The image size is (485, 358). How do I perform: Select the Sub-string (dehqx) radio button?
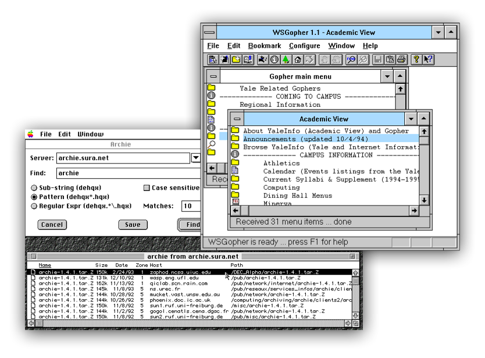[x=34, y=188]
